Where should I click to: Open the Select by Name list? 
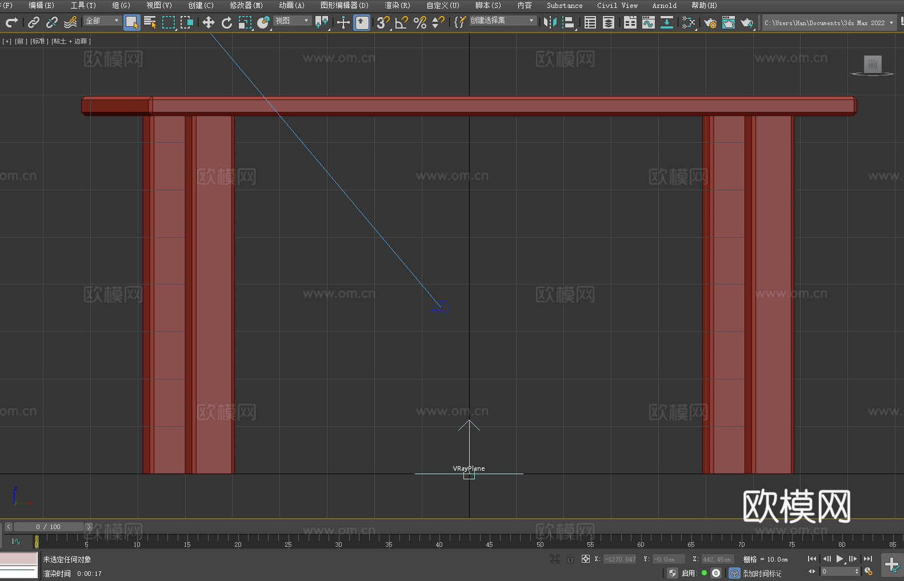150,22
